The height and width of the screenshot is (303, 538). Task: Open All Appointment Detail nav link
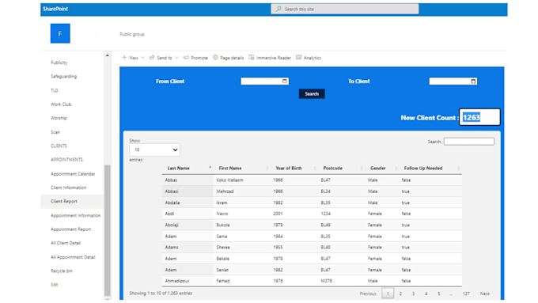coord(73,257)
